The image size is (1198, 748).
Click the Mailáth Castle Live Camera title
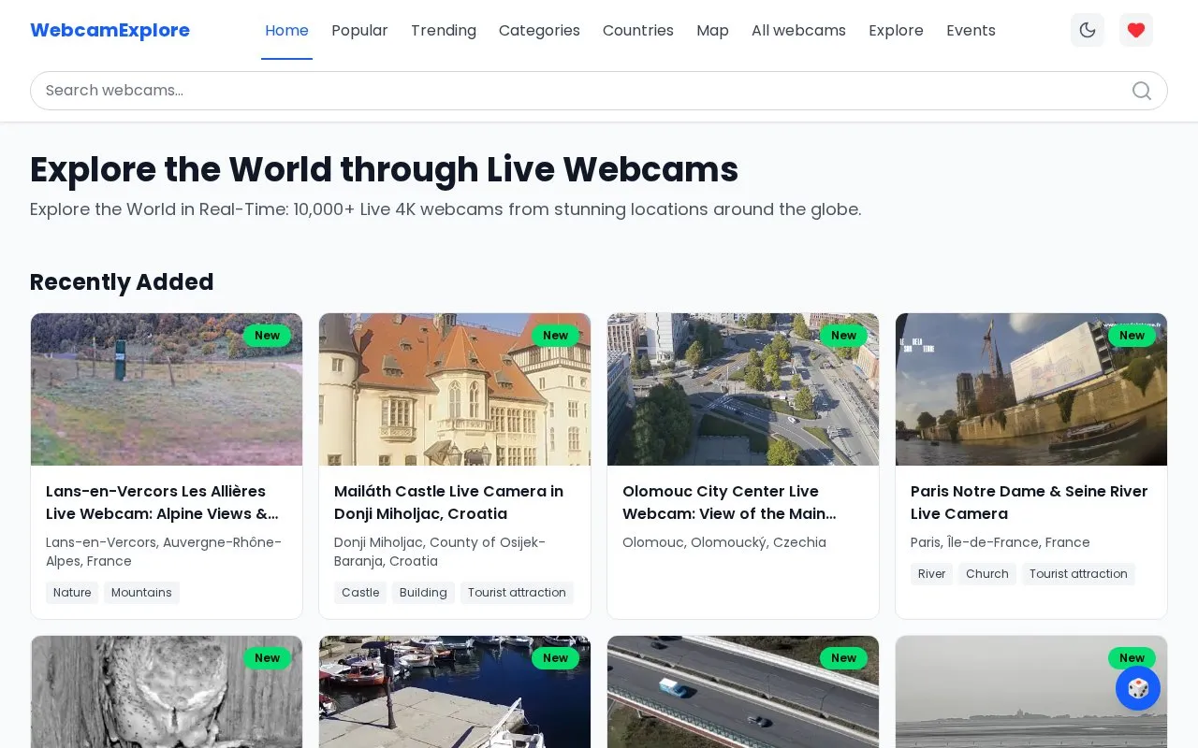click(448, 502)
